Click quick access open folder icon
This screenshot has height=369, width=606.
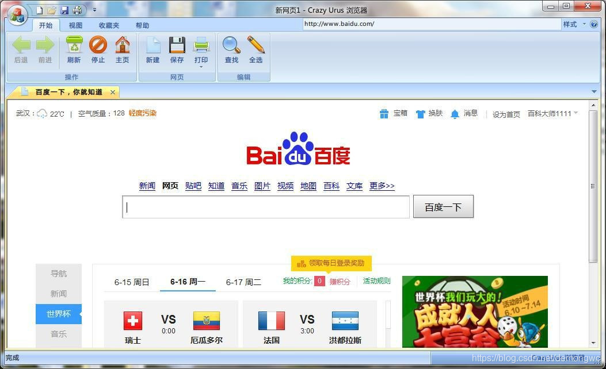tap(52, 10)
